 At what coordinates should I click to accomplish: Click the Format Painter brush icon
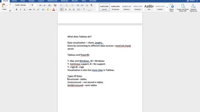(x=10, y=10)
